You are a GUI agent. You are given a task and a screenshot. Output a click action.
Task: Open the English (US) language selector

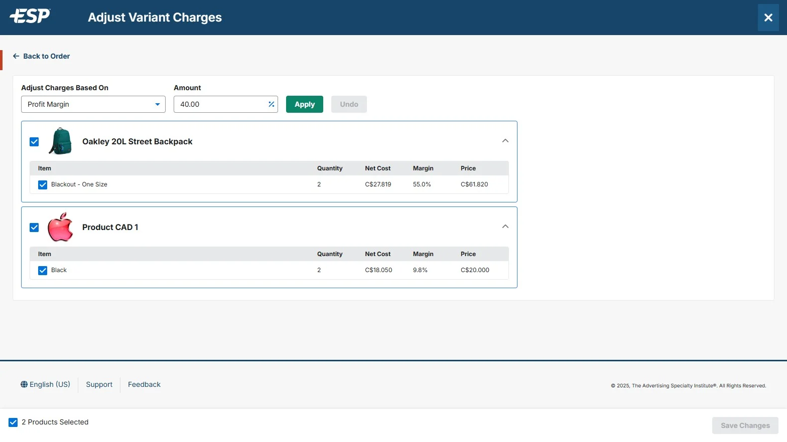pyautogui.click(x=45, y=384)
